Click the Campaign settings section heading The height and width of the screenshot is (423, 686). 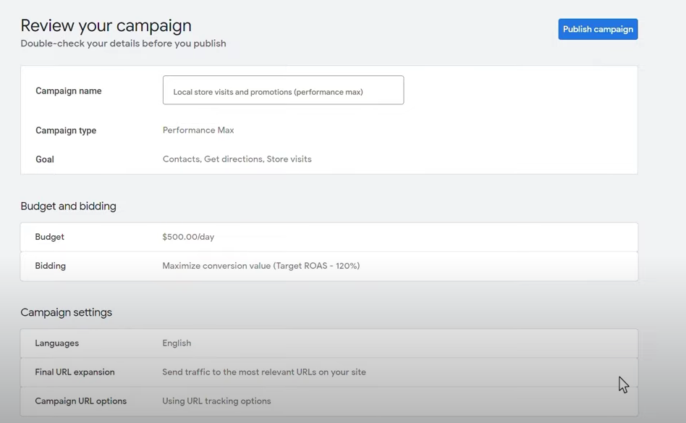point(66,313)
